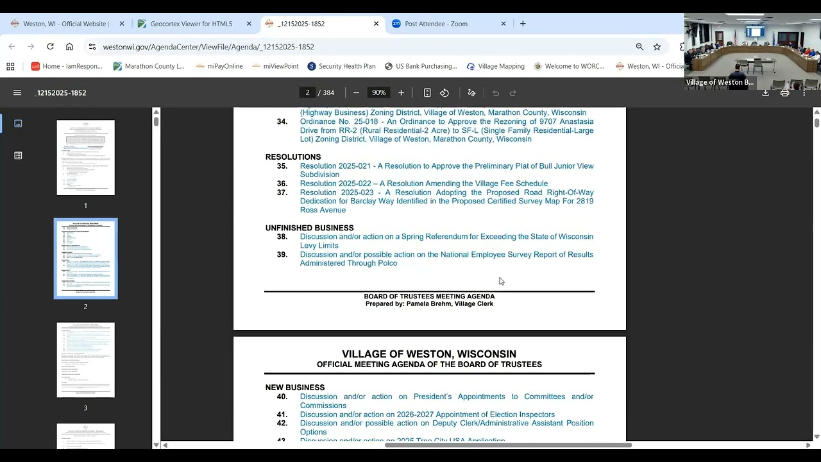Click the PDF page number field
Viewport: 821px width, 462px height.
tap(307, 93)
